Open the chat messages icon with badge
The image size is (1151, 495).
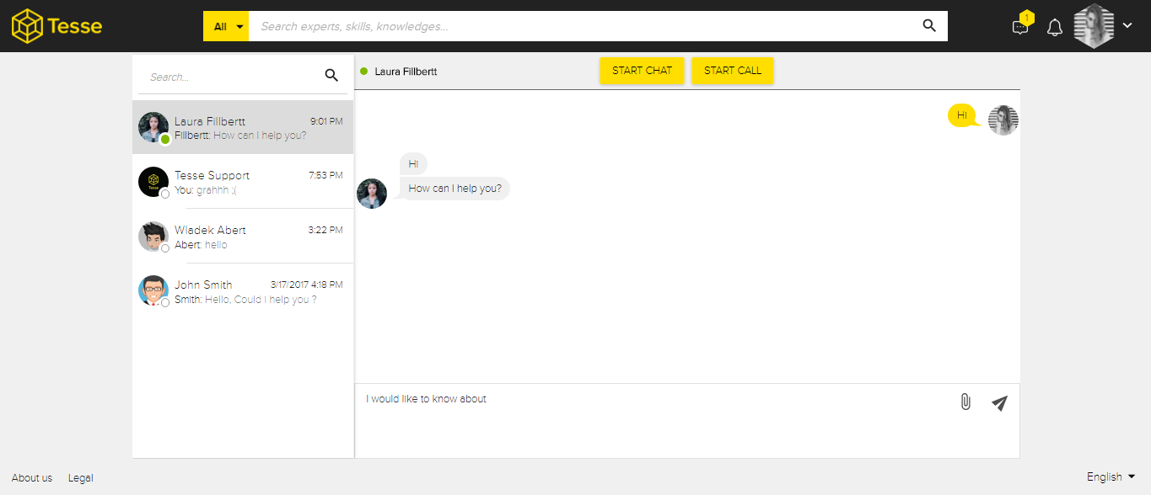(x=1021, y=26)
